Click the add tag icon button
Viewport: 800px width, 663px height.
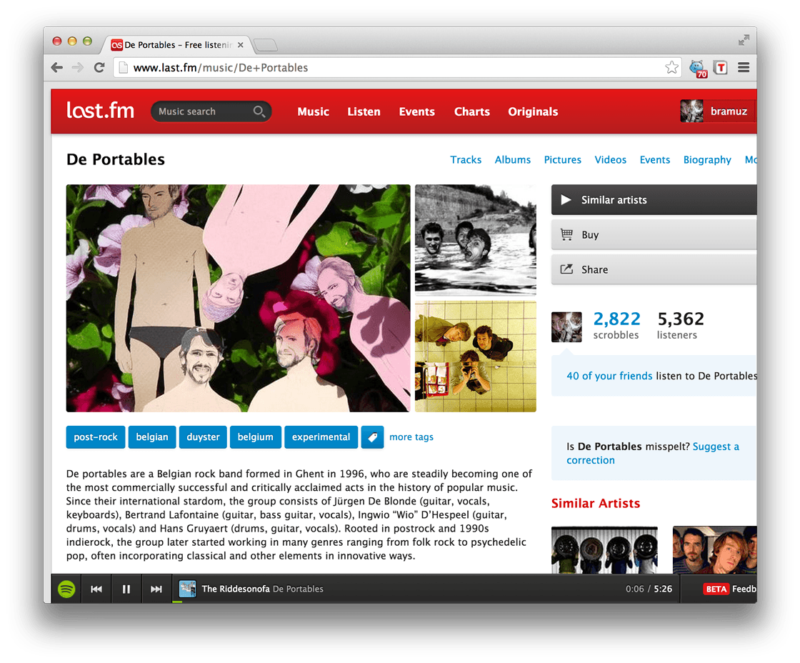click(x=372, y=437)
